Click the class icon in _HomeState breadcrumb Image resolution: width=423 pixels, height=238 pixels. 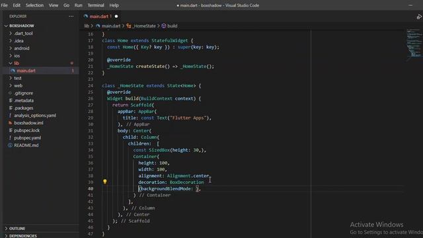pos(129,26)
